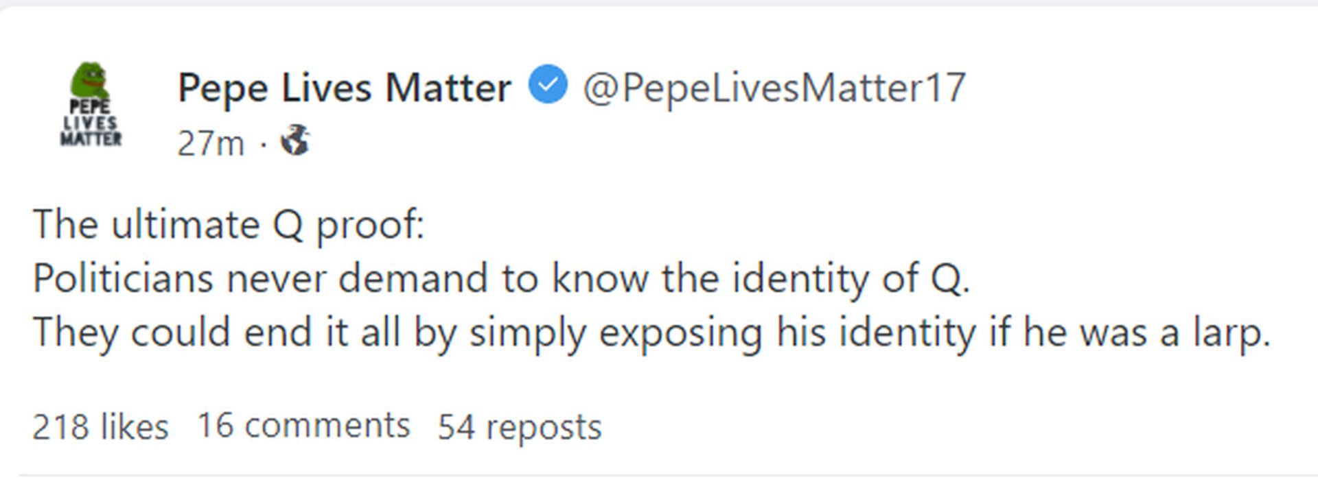The height and width of the screenshot is (495, 1318).
Task: Click the word "ultimate" in the post
Action: pos(185,224)
